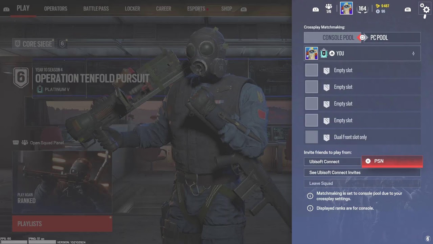Open the player profile avatar in header
Viewport: 433px width, 244px height.
tap(346, 8)
